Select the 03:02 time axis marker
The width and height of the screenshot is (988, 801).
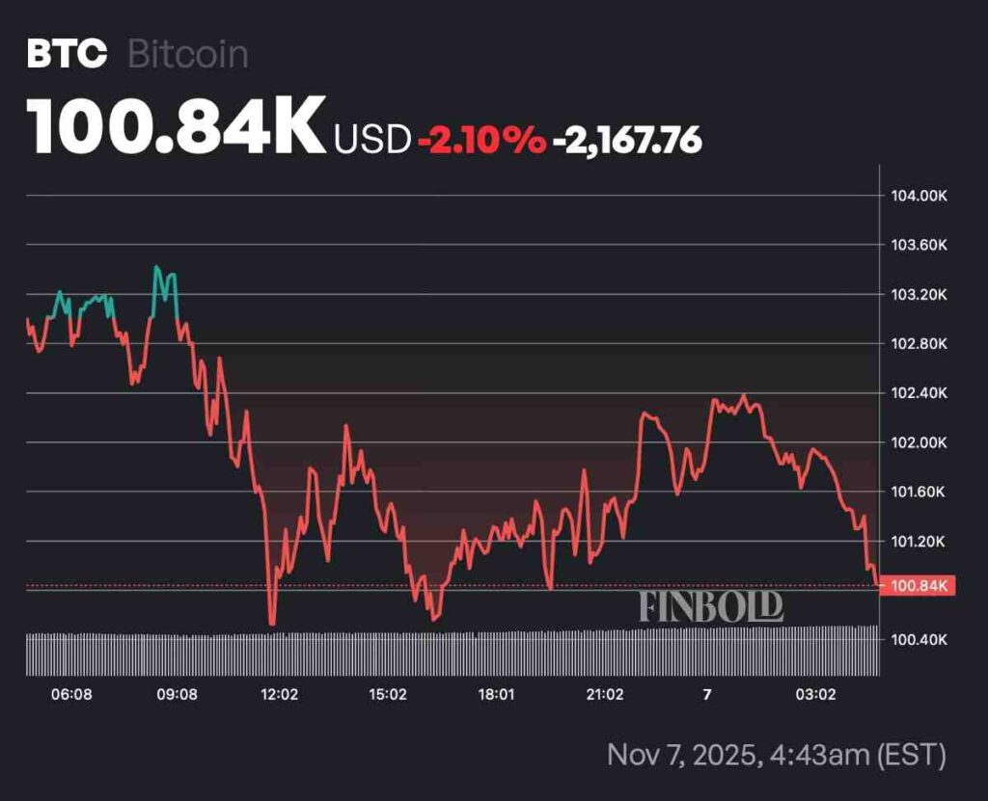click(x=814, y=695)
